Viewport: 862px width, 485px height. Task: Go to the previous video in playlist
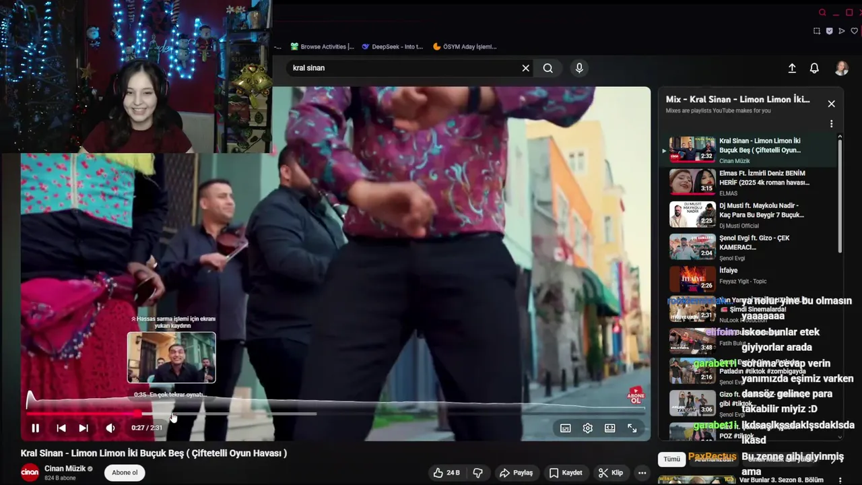point(61,428)
